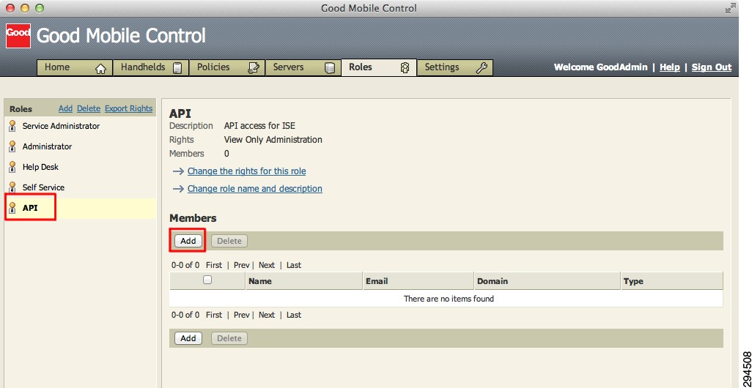Viewport: 752px width, 388px height.
Task: Open Change role name and description
Action: point(254,189)
